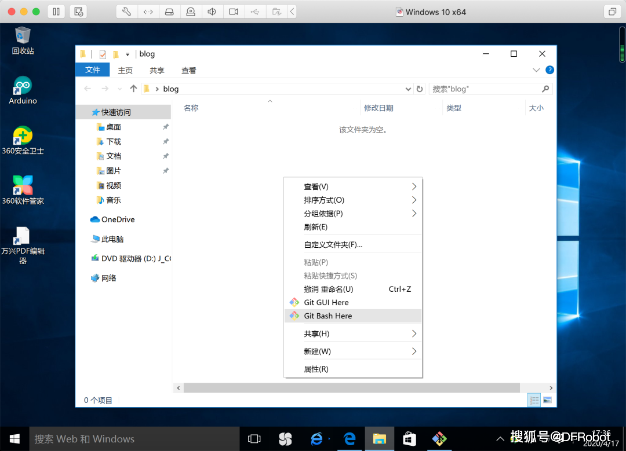Switch to the details view icon in status bar
The height and width of the screenshot is (451, 626).
click(x=534, y=400)
